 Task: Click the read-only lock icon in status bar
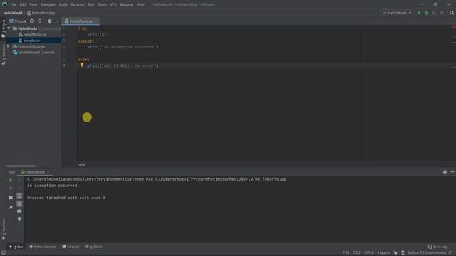(395, 253)
